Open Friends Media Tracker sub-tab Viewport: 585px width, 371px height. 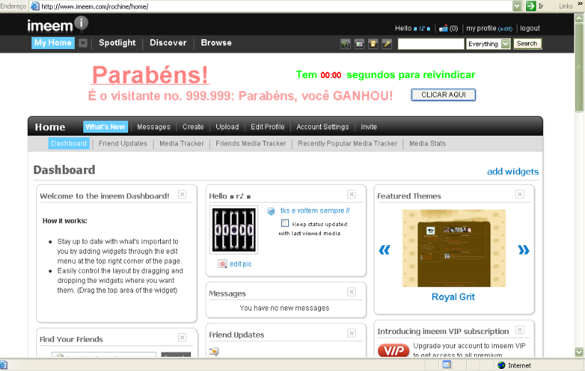tap(251, 144)
